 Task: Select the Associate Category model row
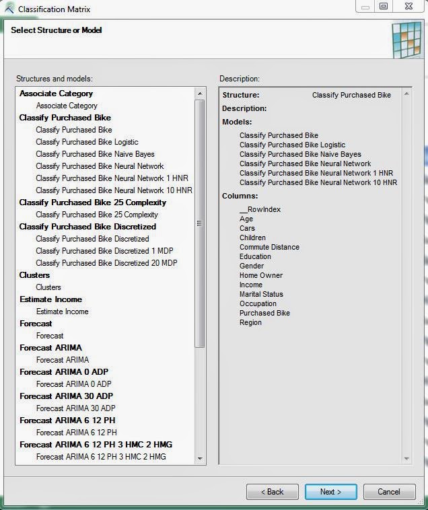pos(67,106)
